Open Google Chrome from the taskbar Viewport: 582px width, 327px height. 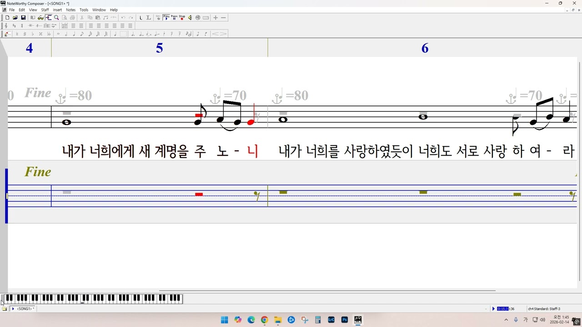point(265,320)
